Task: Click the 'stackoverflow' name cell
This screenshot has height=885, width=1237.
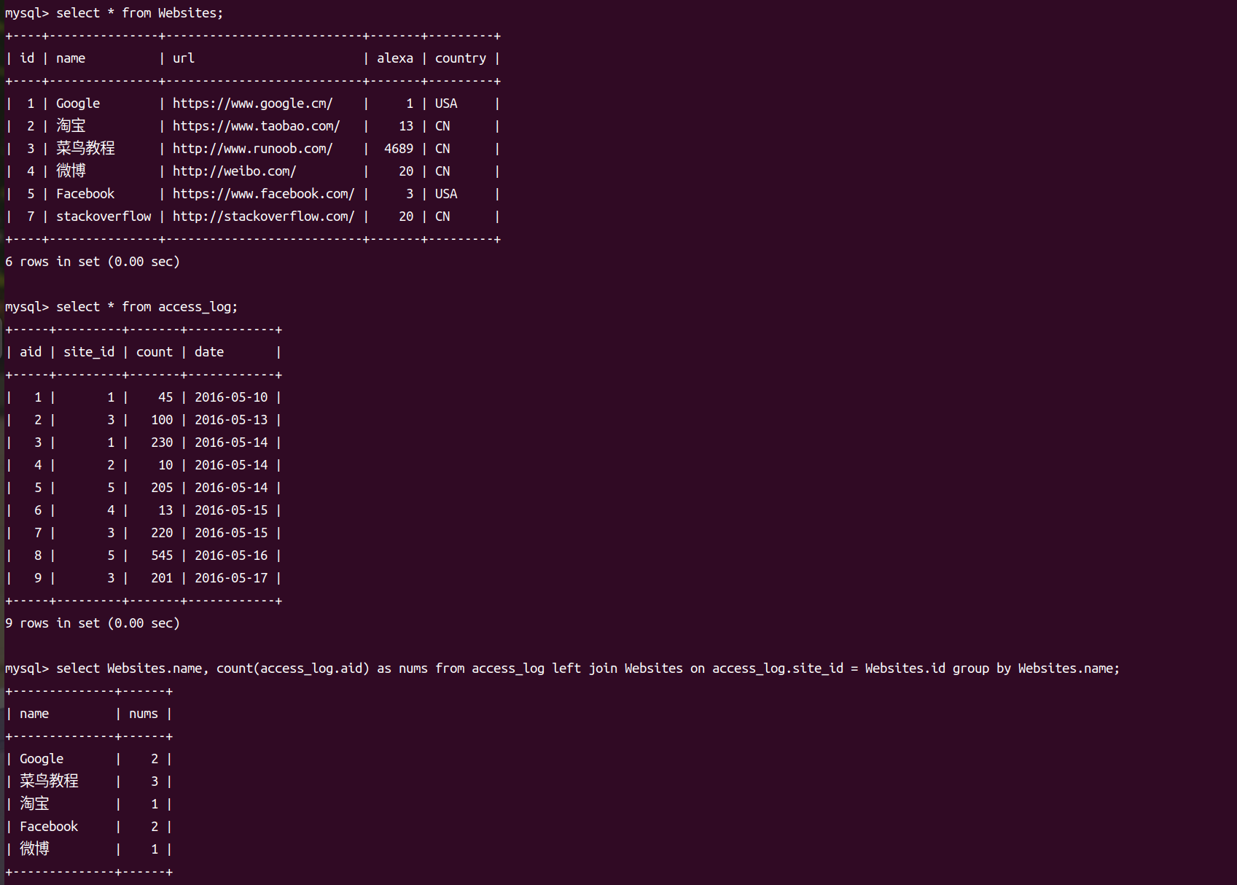Action: click(104, 217)
